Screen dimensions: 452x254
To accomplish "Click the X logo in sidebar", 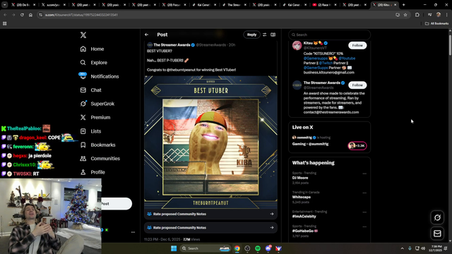I will pos(83,35).
